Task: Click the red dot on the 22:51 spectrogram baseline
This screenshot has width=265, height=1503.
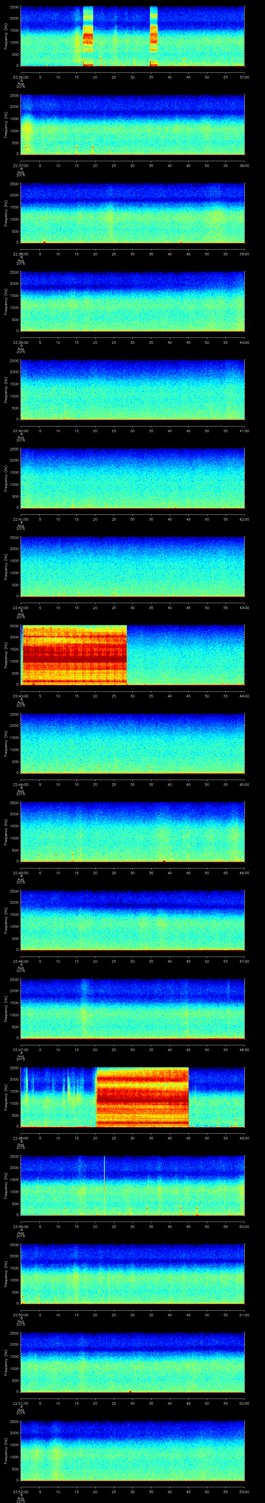Action: pyautogui.click(x=130, y=1391)
